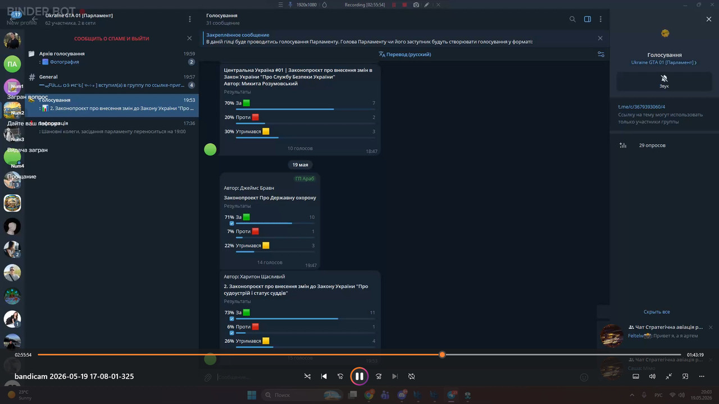The image size is (719, 404).
Task: Close the right info panel
Action: pos(708,19)
